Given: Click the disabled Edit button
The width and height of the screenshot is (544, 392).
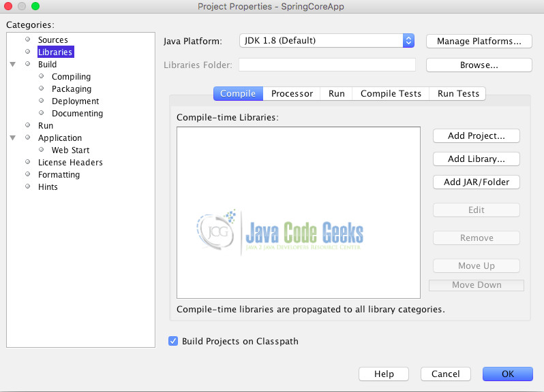Looking at the screenshot, I should tap(477, 210).
